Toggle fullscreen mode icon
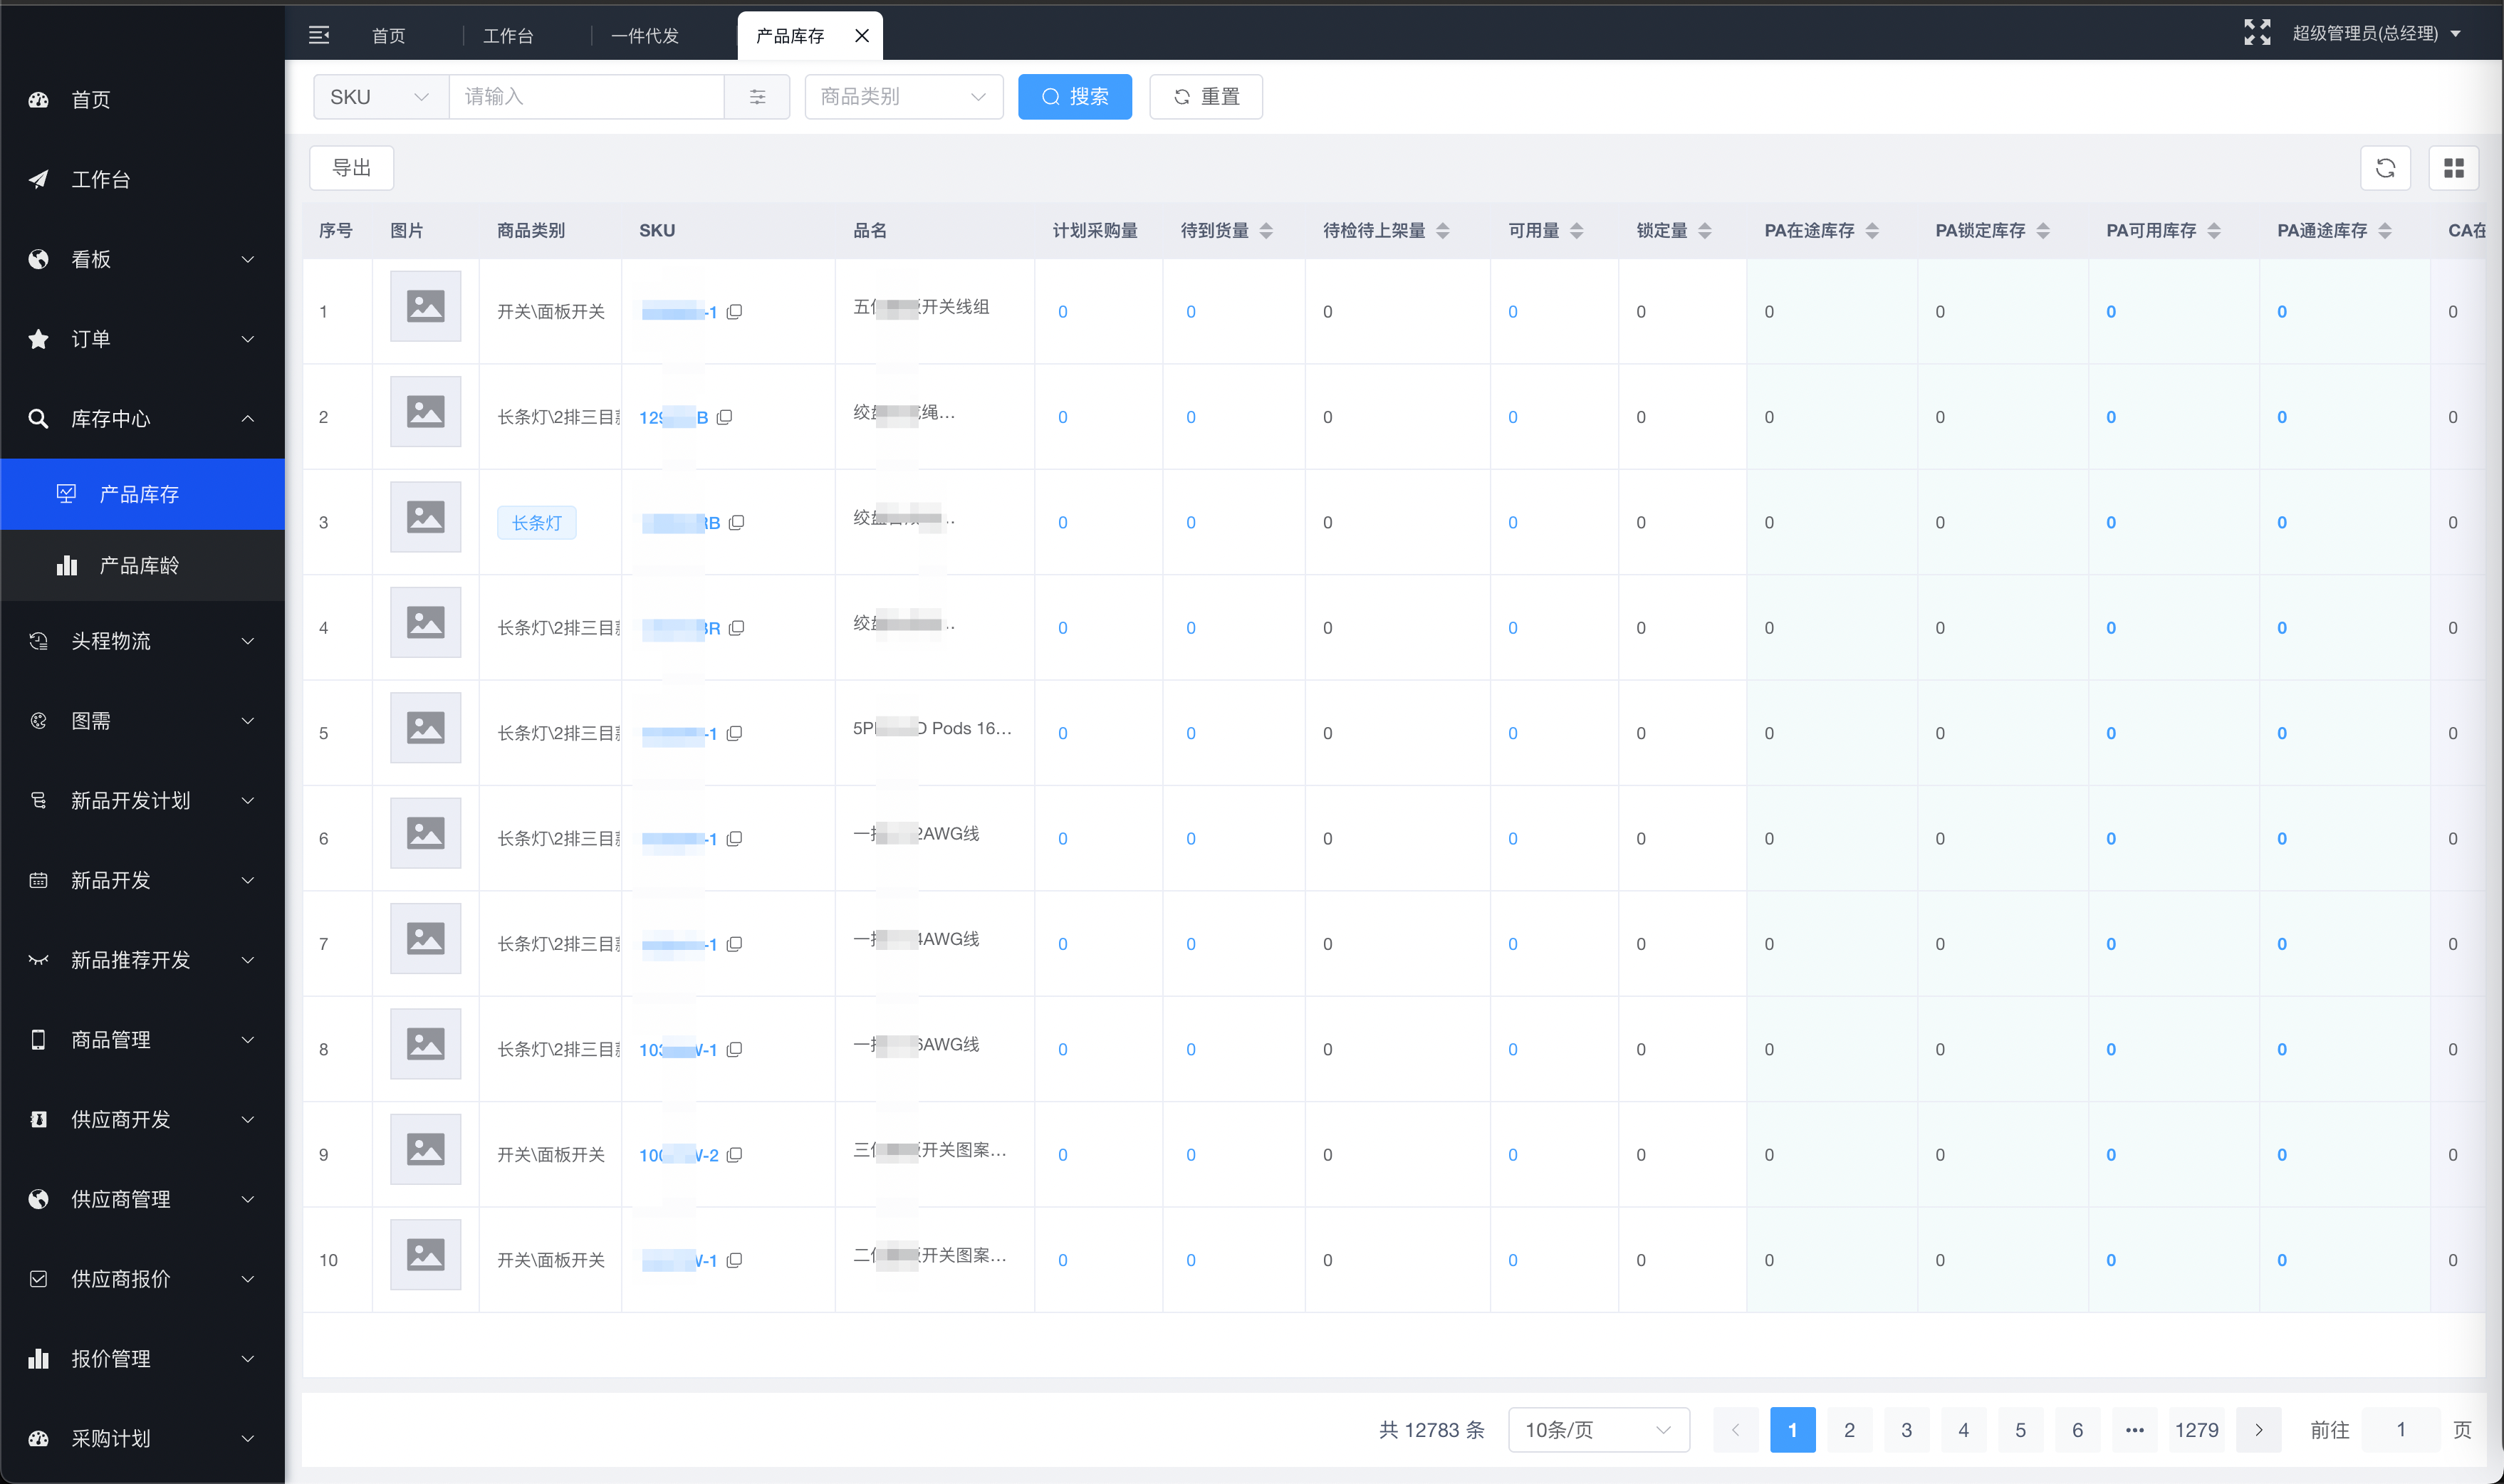 (x=2256, y=33)
